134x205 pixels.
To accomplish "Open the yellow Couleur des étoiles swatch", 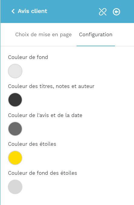I will click(x=15, y=158).
